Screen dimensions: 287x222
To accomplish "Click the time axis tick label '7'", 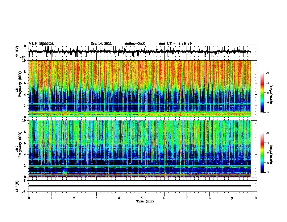I will 187,198.
